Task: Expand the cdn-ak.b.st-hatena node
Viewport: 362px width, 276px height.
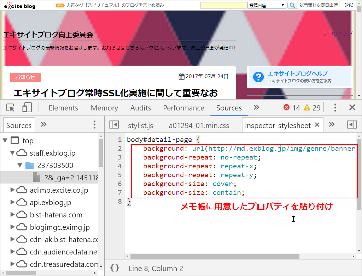Action: [12, 239]
